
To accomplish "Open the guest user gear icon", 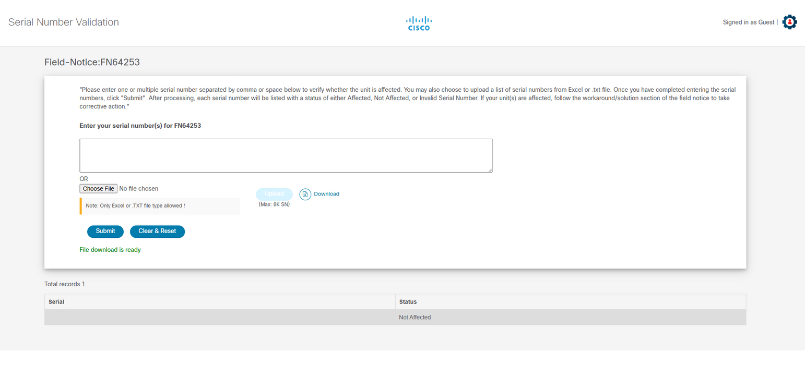I will pos(789,22).
